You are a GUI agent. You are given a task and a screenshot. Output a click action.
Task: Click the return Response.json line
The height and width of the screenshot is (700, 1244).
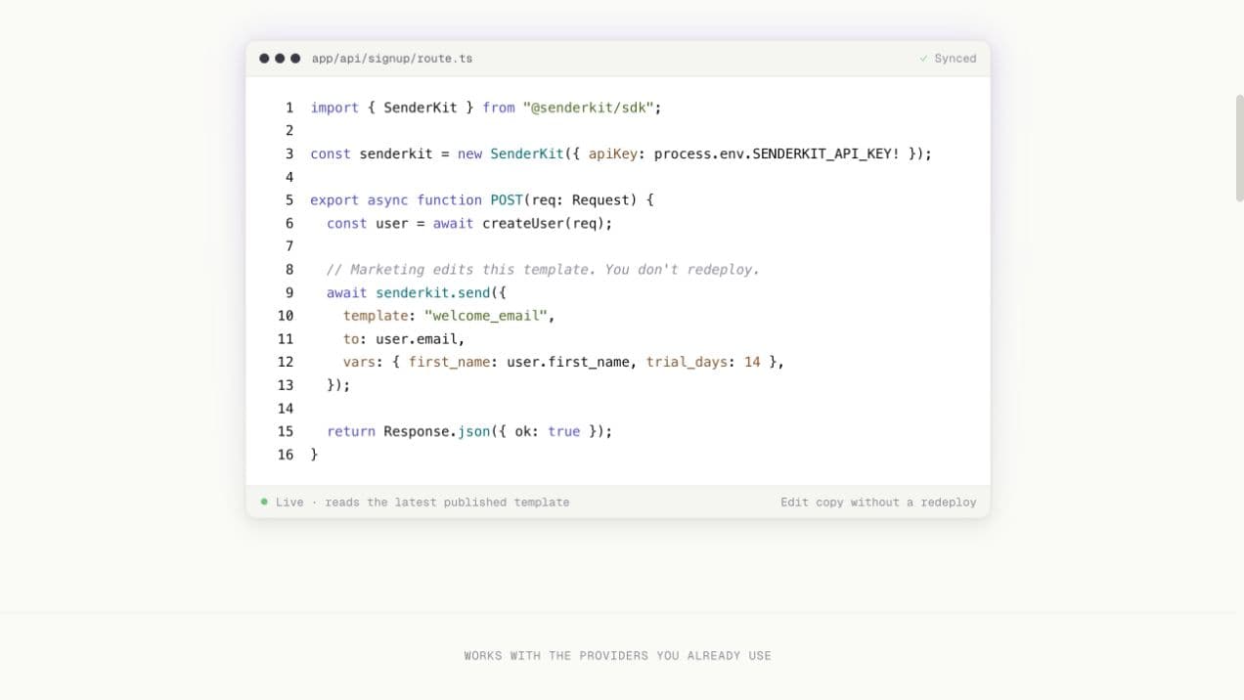coord(469,431)
